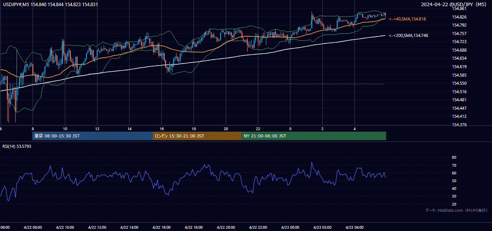Click hour label 16 under the price chart
492x231 pixels.
click(162, 129)
